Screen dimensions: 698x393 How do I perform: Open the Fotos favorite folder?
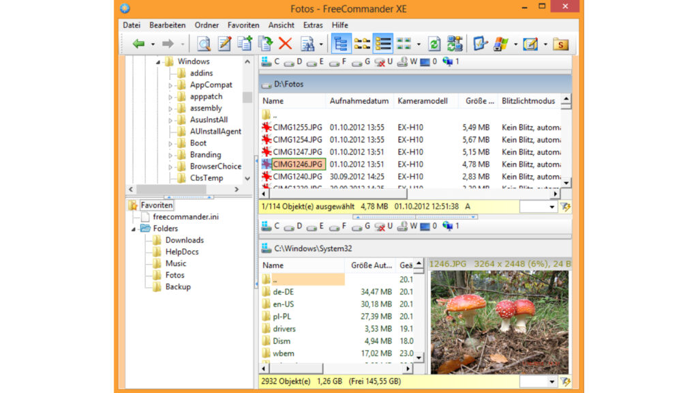[x=174, y=275]
